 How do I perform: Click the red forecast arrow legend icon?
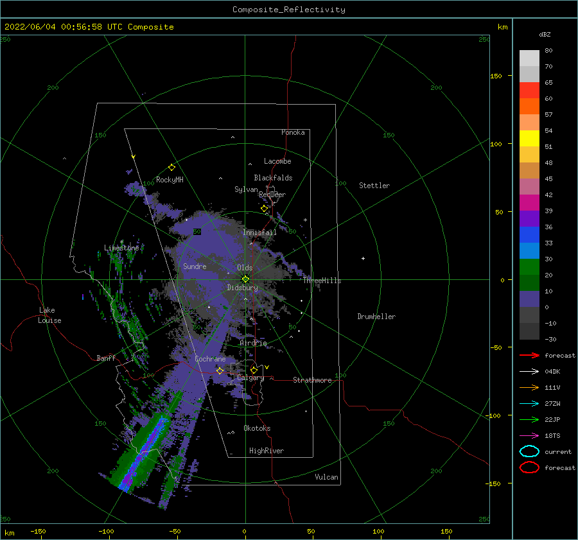point(529,355)
